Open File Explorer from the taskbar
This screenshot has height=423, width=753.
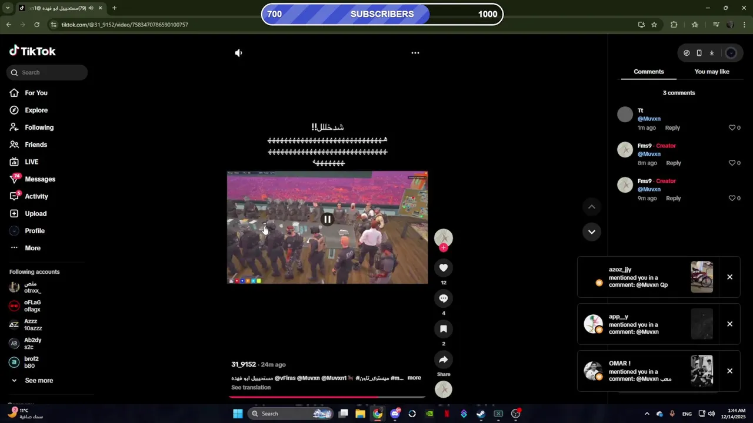(360, 414)
